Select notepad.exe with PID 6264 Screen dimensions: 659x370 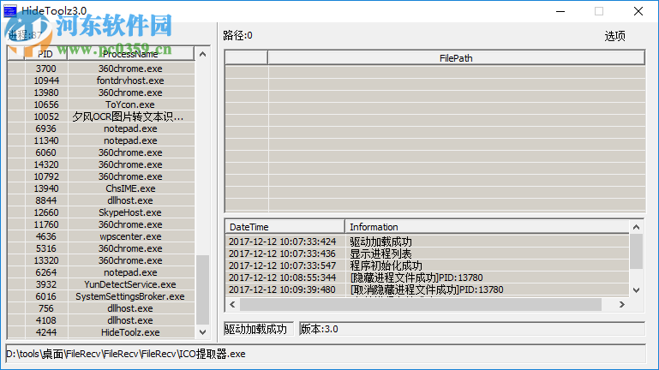tap(101, 272)
